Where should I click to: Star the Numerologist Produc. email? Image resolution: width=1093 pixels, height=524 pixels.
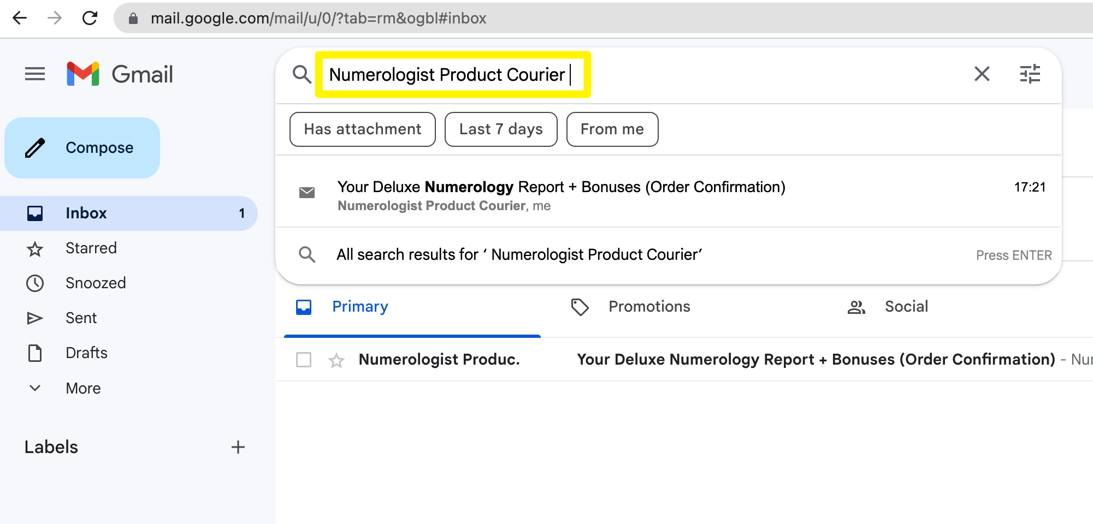336,360
